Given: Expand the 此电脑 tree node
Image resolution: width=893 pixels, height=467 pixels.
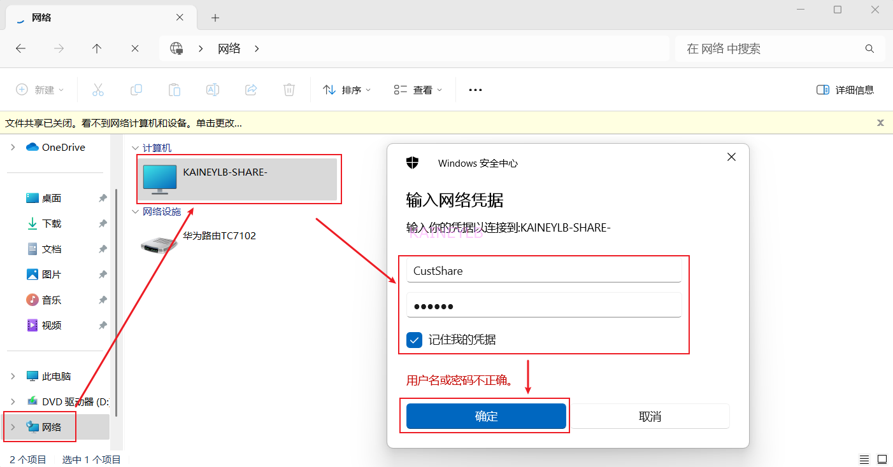Looking at the screenshot, I should click(x=13, y=376).
